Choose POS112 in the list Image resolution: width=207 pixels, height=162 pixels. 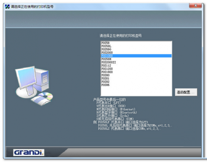click(106, 65)
